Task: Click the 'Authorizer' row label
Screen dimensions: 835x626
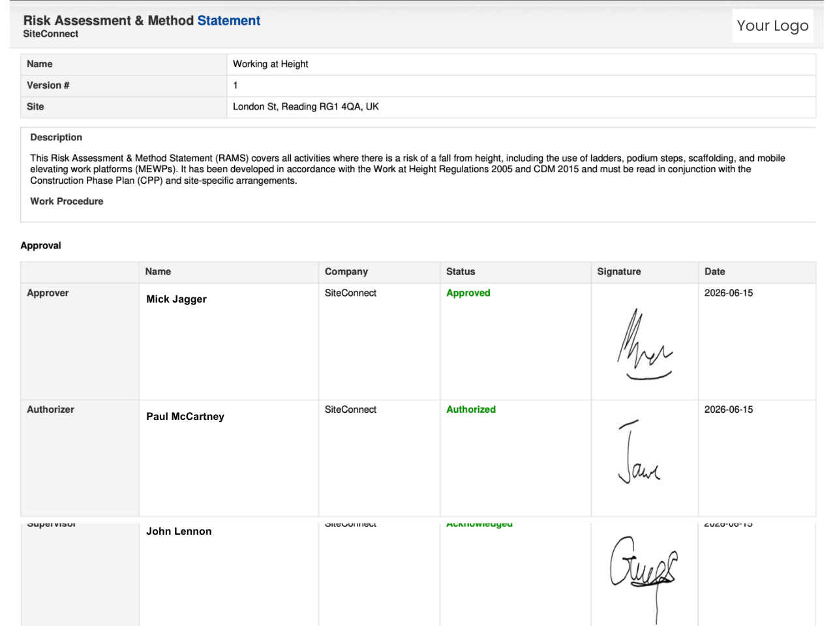Action: 50,410
